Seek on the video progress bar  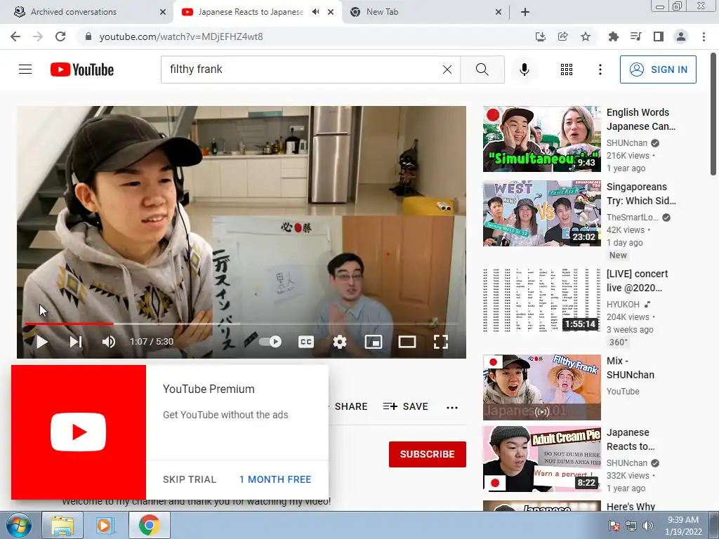tap(242, 324)
